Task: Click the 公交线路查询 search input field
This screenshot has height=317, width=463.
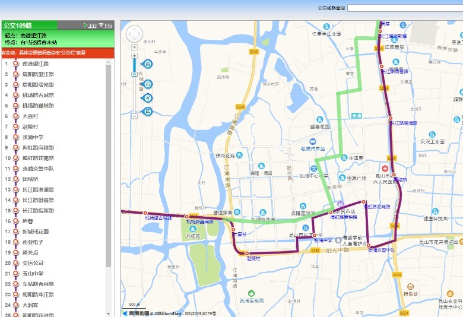Action: tap(405, 8)
